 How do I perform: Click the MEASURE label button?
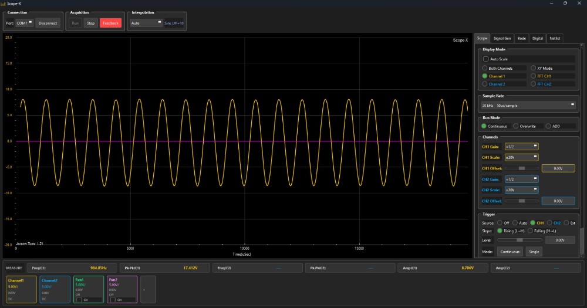pyautogui.click(x=14, y=268)
